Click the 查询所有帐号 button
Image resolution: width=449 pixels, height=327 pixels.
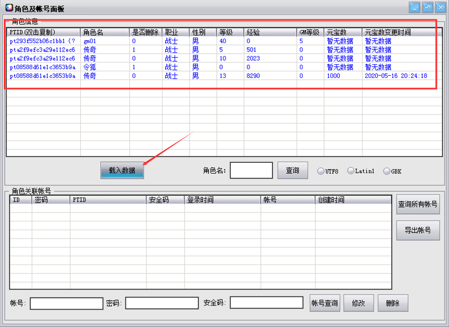coord(417,204)
